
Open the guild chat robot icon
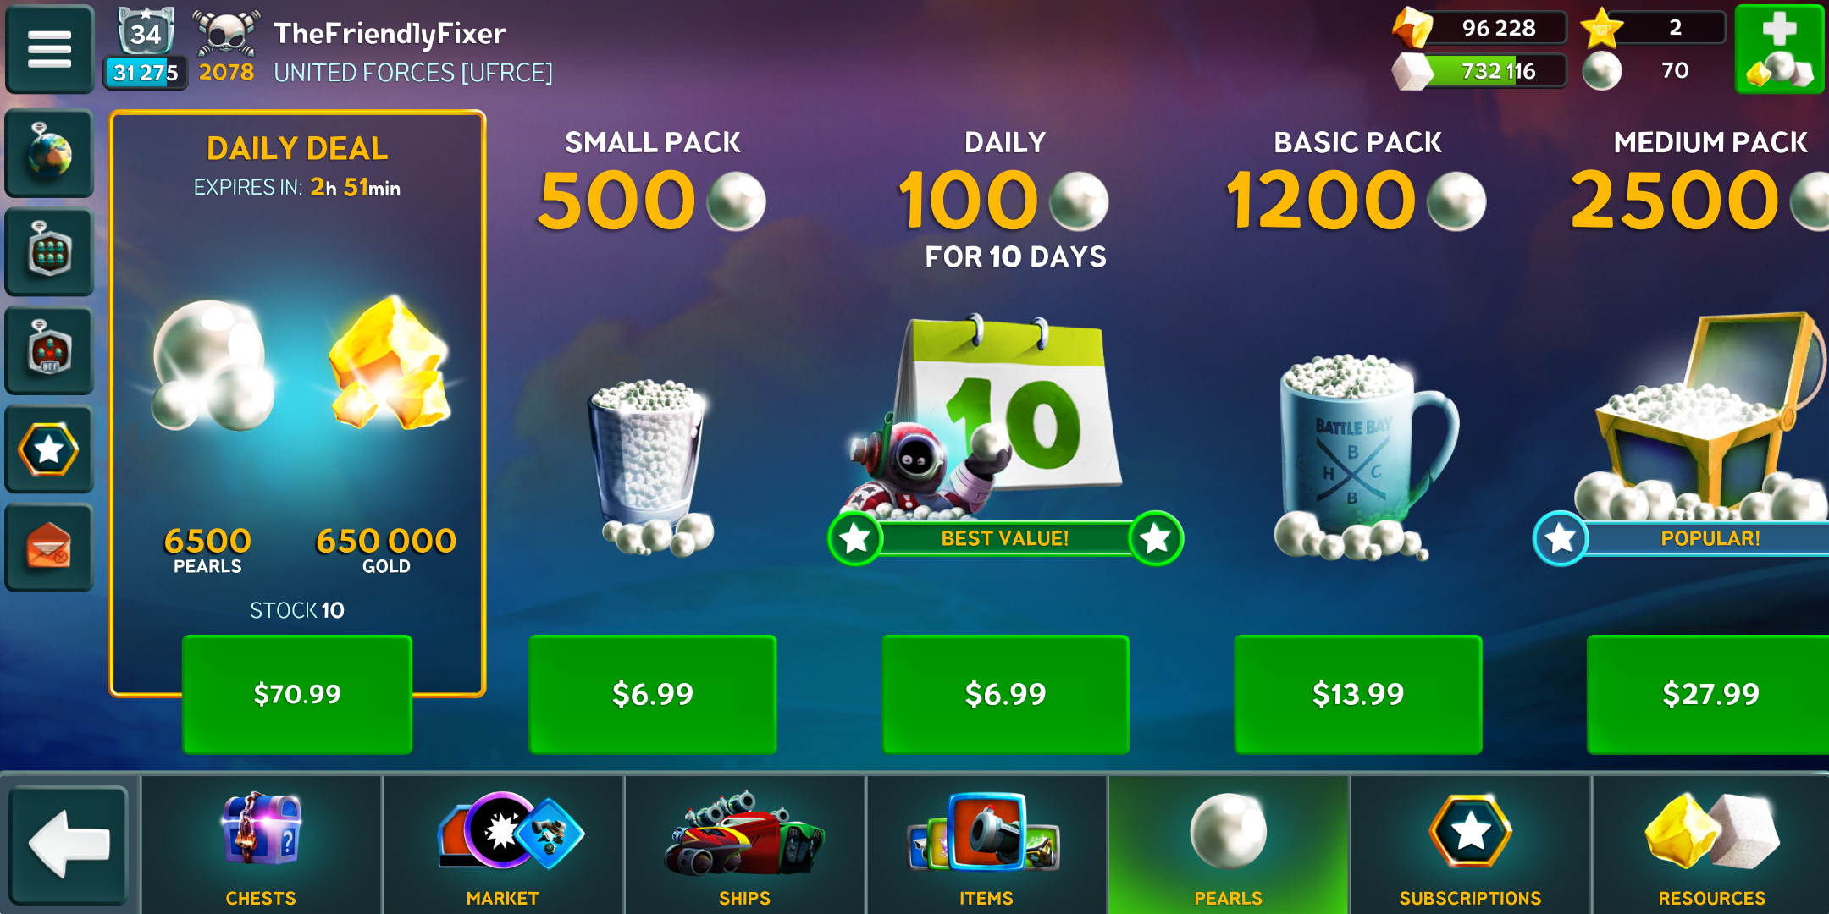coord(49,252)
